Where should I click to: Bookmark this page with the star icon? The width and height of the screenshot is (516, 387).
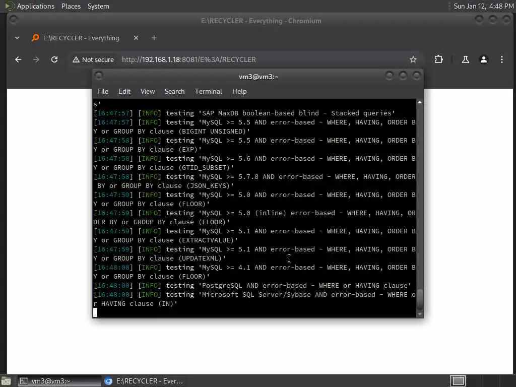click(x=413, y=59)
